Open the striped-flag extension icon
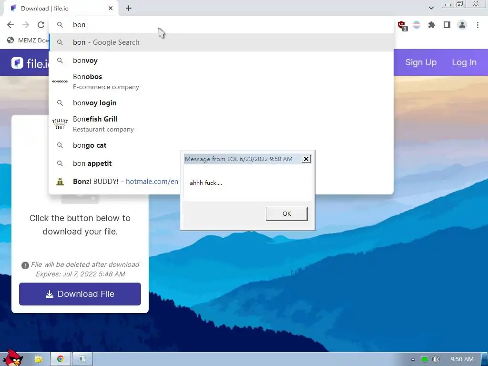Viewport: 488px width, 366px height. (417, 25)
